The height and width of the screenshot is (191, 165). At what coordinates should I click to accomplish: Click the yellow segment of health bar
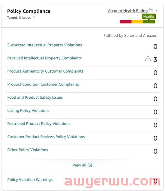(x=137, y=22)
